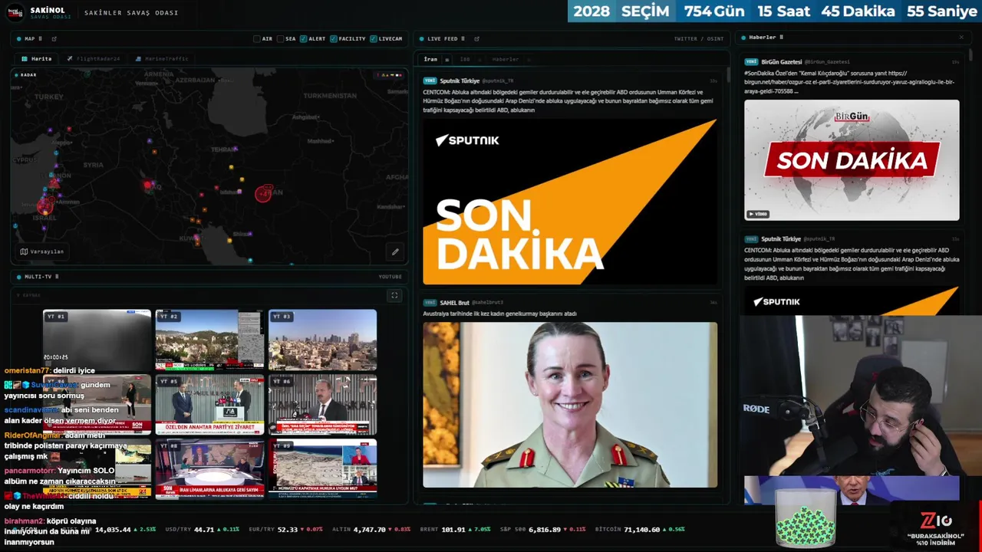Open Sputnik Türkiye profile in live feed

[x=460, y=80]
